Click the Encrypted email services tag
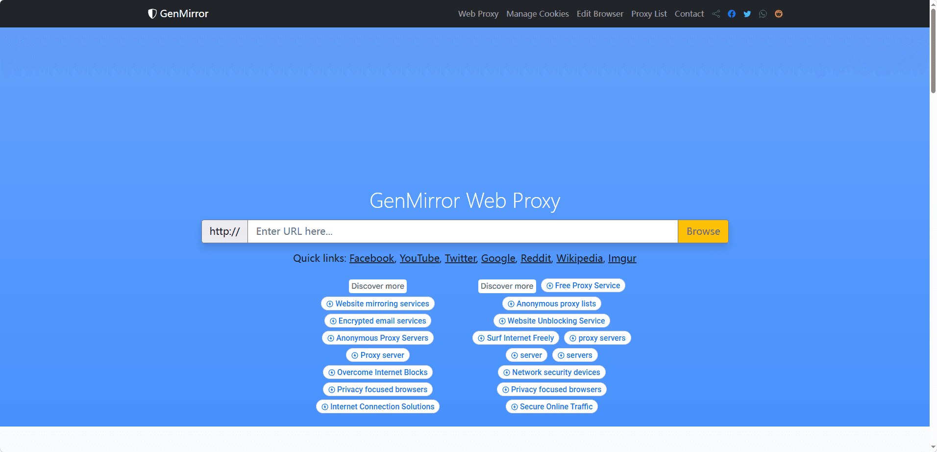 [378, 321]
